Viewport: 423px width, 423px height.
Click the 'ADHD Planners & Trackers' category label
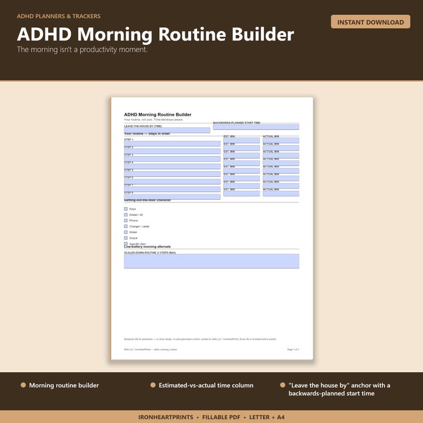tap(59, 16)
